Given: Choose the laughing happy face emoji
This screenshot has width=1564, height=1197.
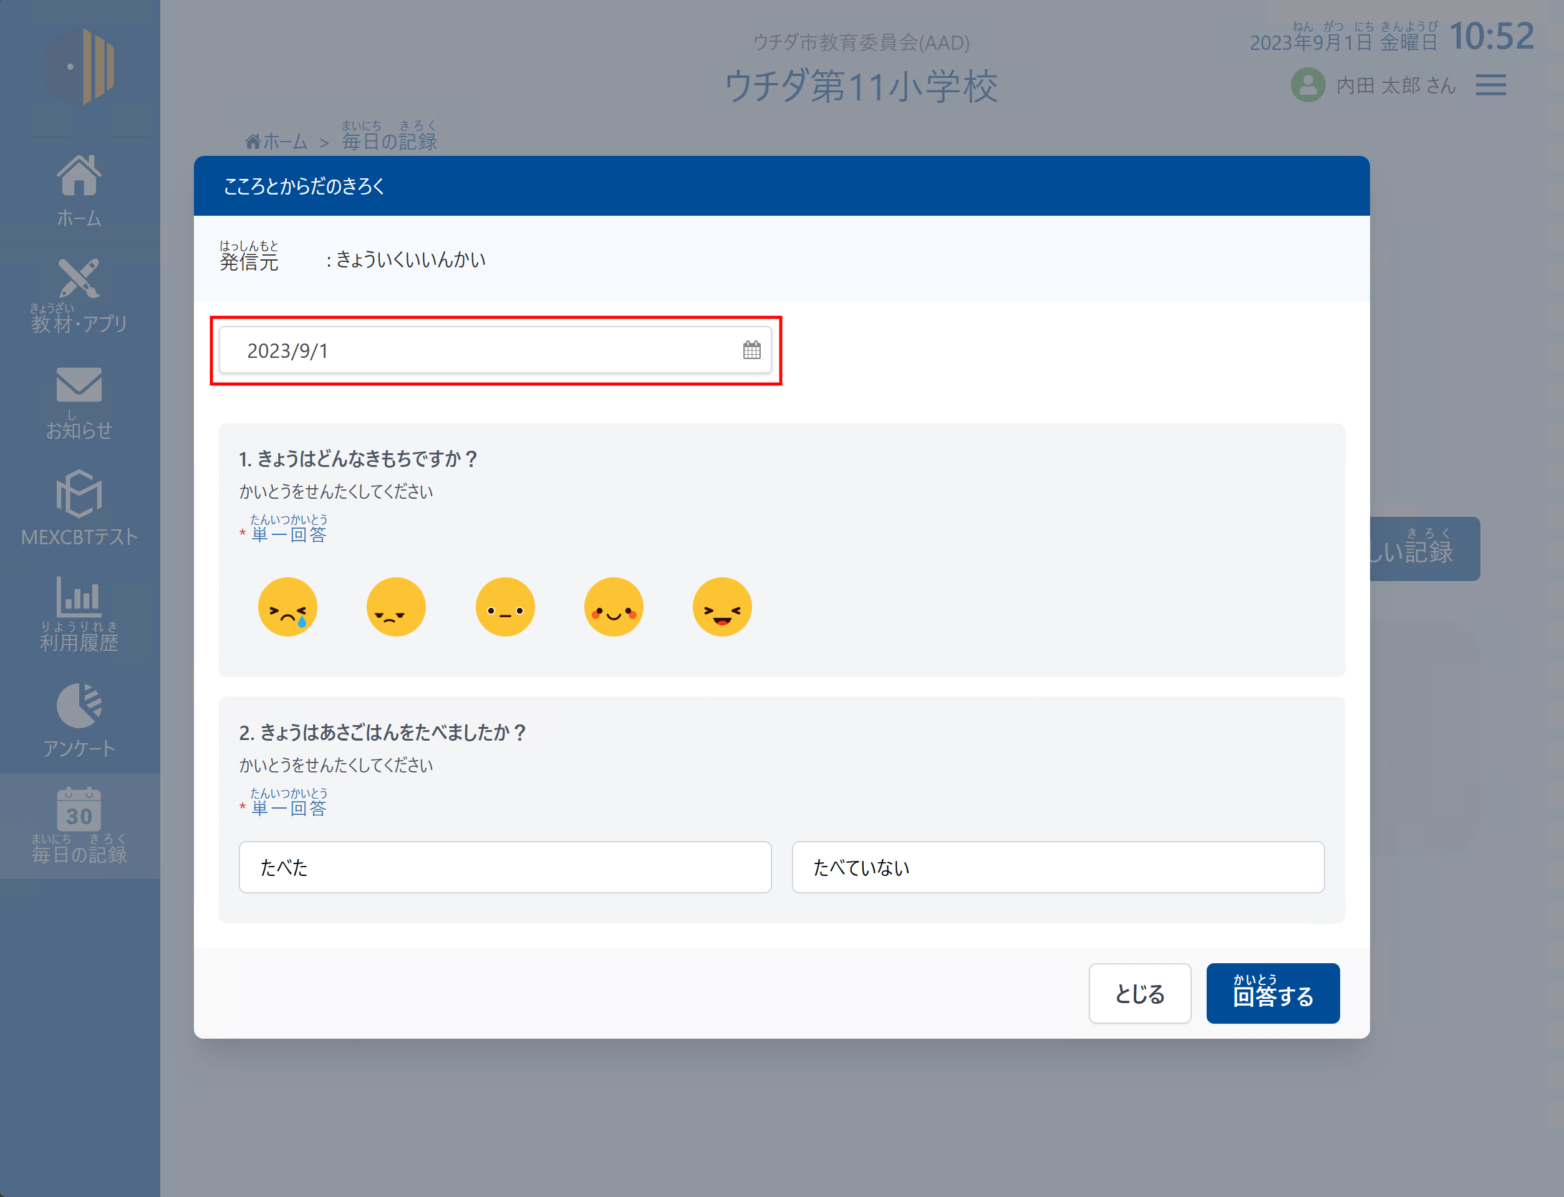Looking at the screenshot, I should pyautogui.click(x=722, y=607).
